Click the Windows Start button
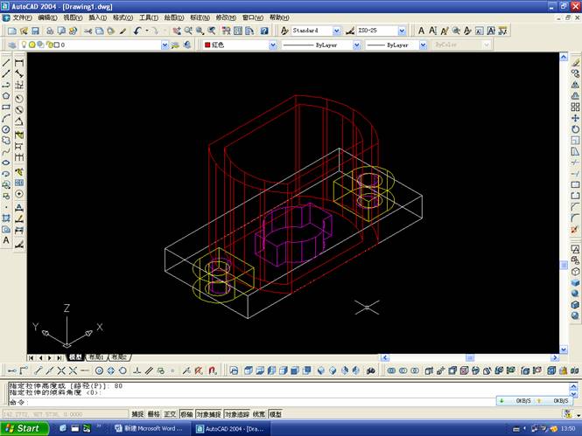The width and height of the screenshot is (582, 436). pyautogui.click(x=24, y=428)
